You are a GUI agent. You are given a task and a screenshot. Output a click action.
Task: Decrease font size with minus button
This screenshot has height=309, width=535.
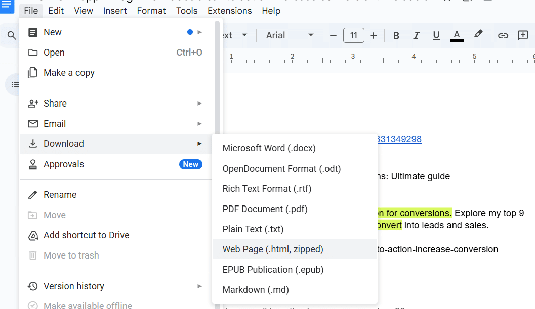click(334, 35)
